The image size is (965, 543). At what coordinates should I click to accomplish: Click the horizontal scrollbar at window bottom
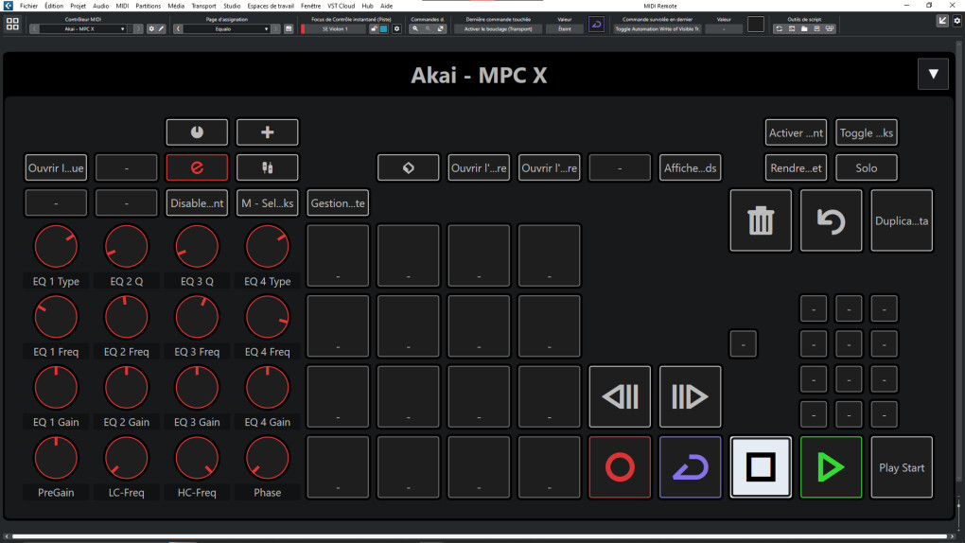pyautogui.click(x=480, y=536)
